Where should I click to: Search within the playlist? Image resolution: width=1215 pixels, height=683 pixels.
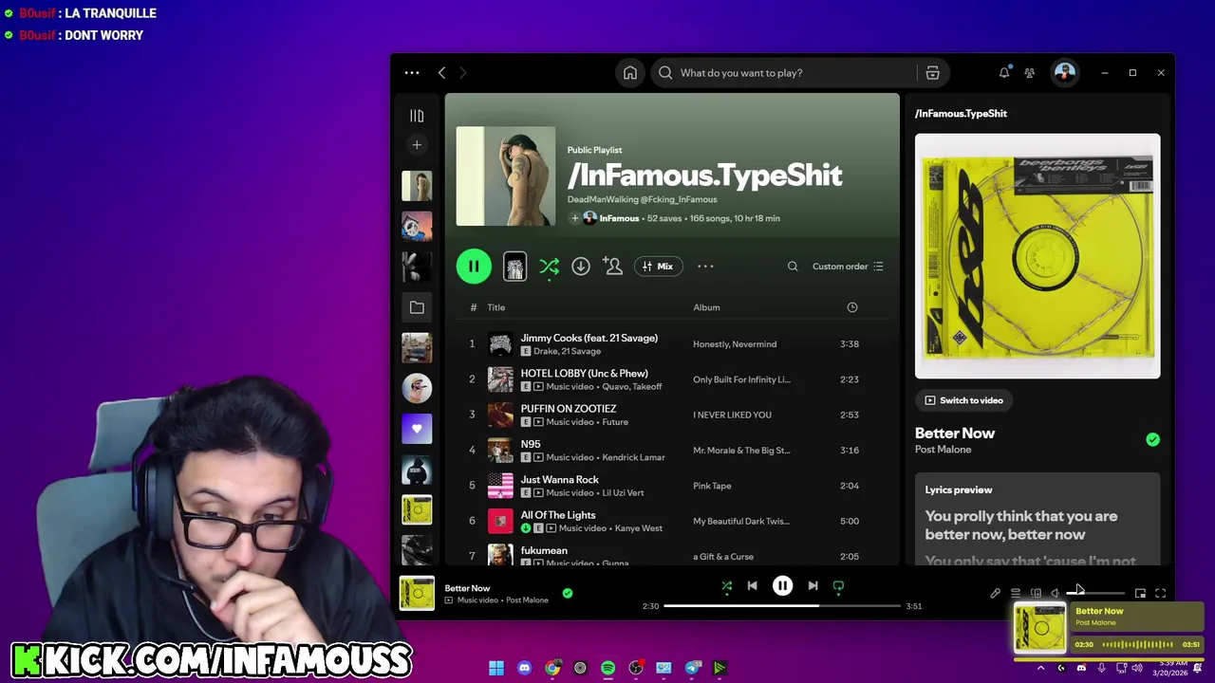(793, 267)
